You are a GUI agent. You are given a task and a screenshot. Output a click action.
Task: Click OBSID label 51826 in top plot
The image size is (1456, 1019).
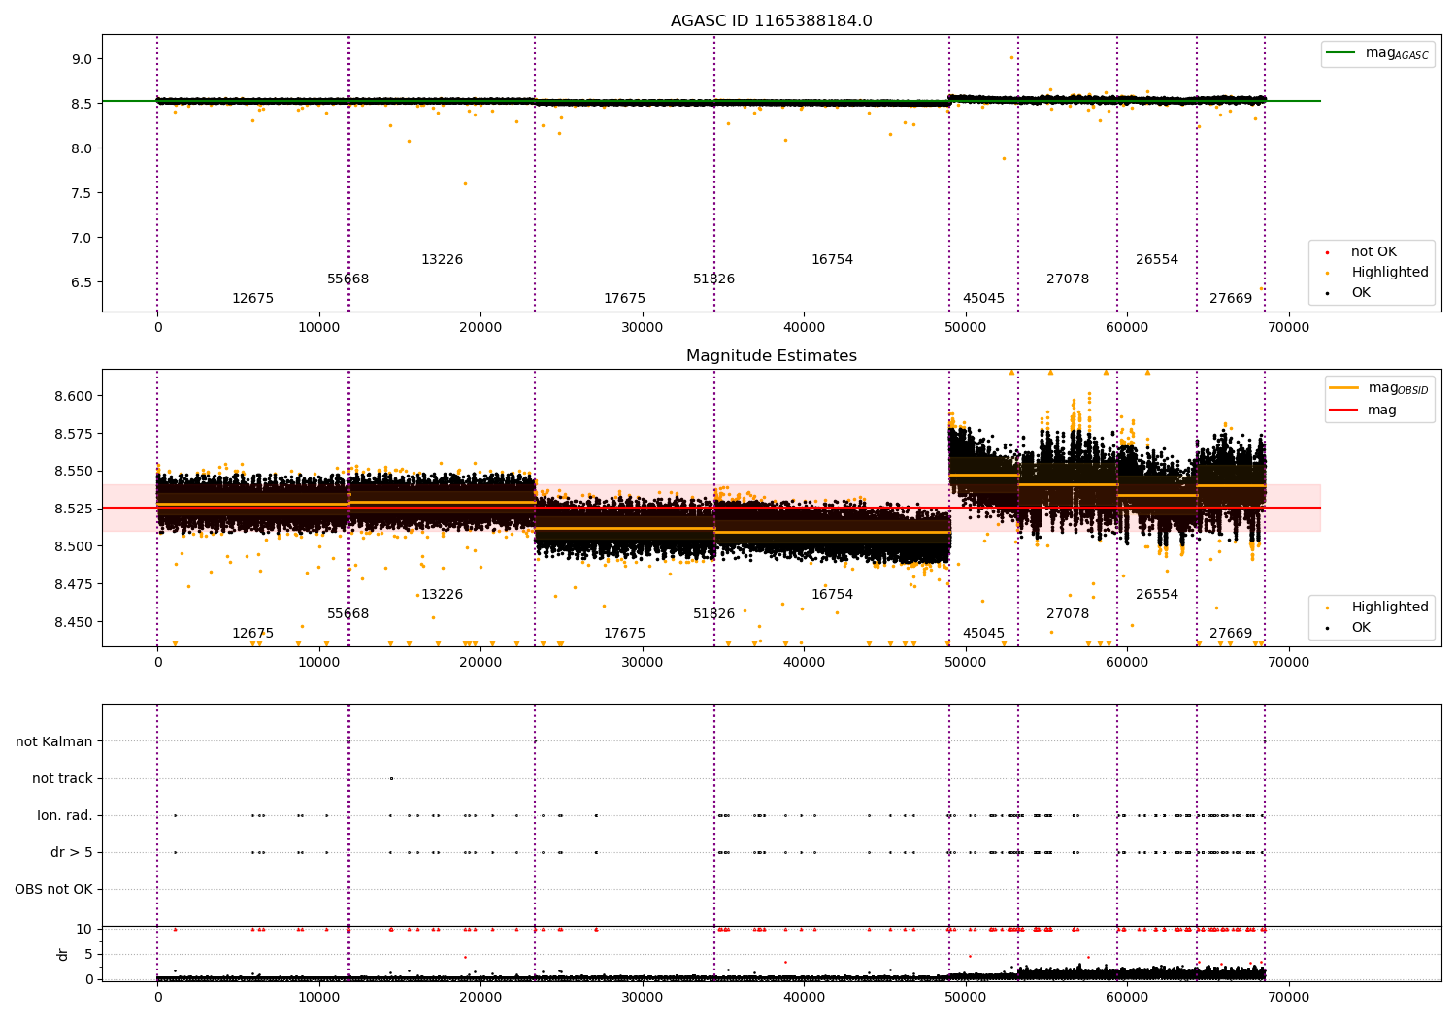pos(713,279)
